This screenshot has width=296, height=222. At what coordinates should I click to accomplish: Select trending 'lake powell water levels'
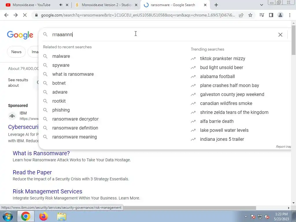[224, 130]
